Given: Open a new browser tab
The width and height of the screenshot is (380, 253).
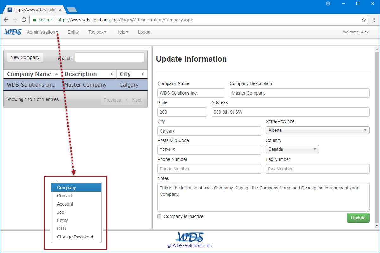Looking at the screenshot, I should (72, 9).
